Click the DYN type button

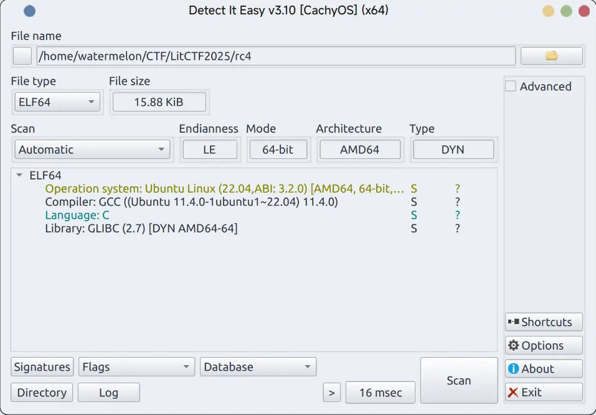(453, 150)
